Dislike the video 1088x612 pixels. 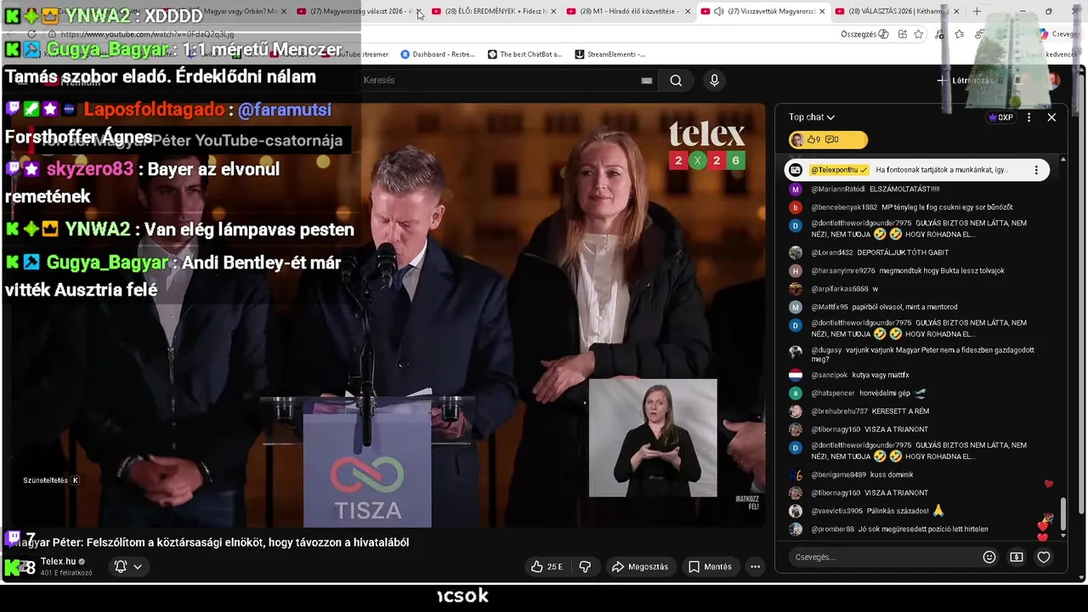585,567
